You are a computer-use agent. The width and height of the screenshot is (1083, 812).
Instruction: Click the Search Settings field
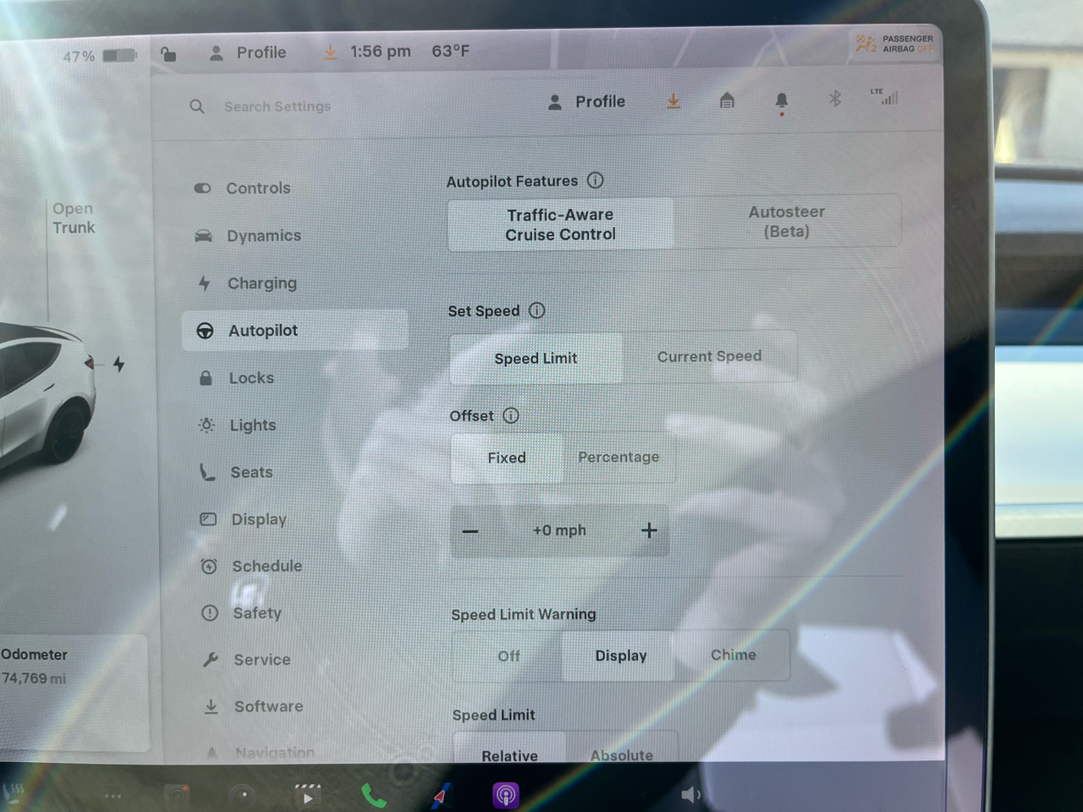[x=278, y=107]
